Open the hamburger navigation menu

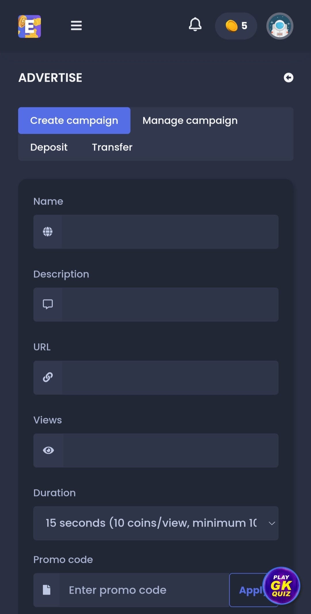point(76,26)
